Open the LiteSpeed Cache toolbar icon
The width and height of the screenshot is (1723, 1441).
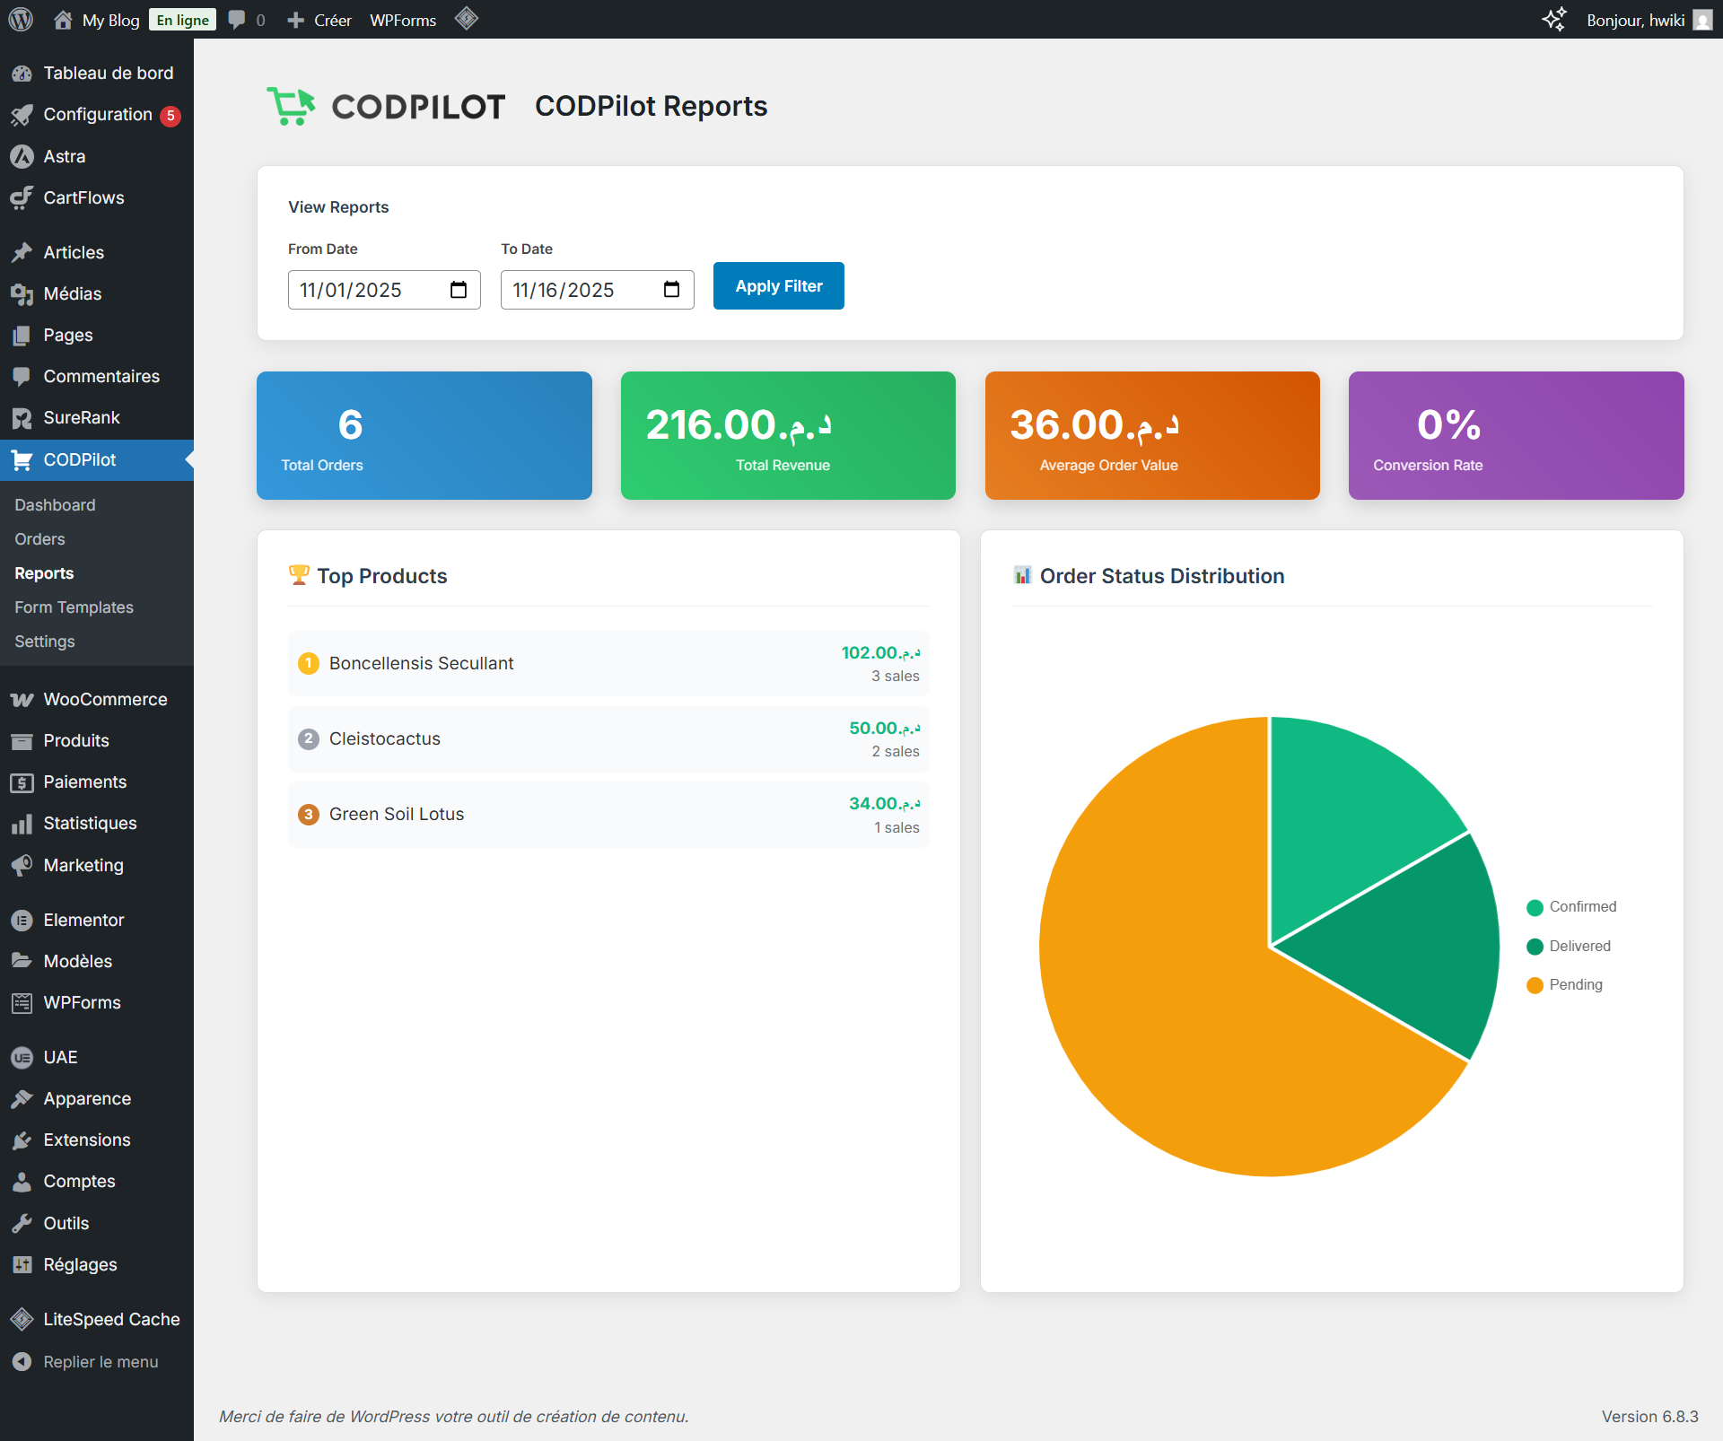click(466, 18)
